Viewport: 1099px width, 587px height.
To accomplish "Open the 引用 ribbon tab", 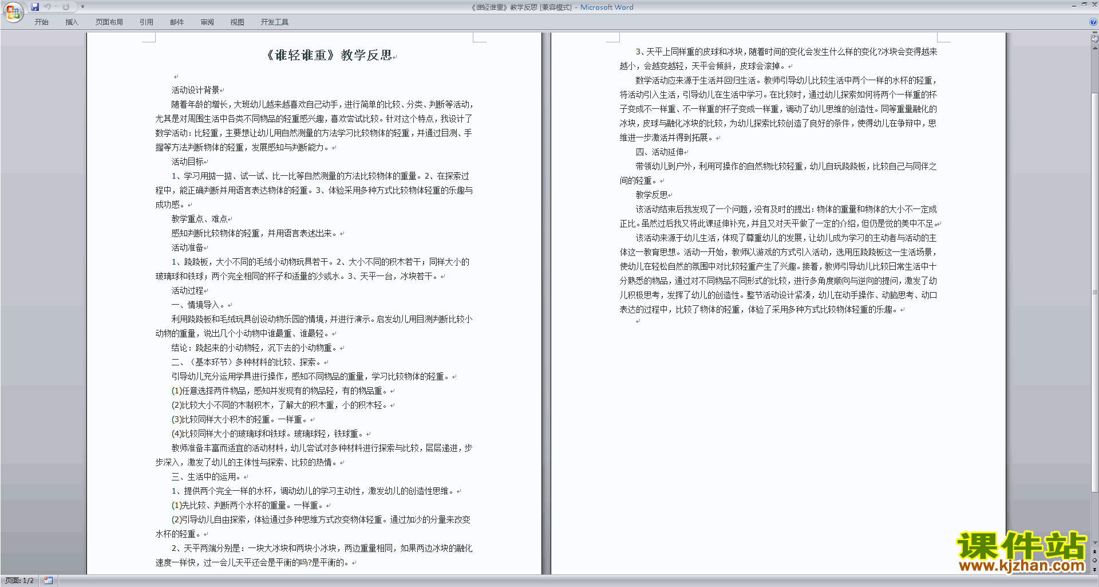I will tap(147, 22).
